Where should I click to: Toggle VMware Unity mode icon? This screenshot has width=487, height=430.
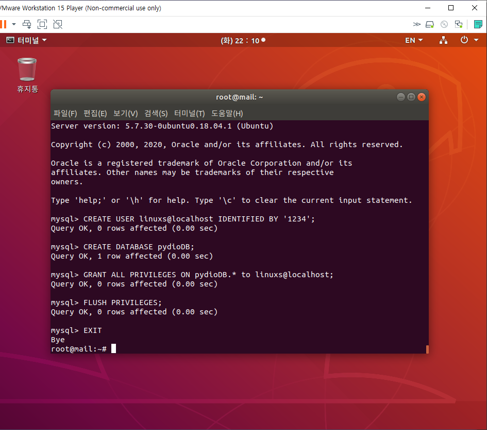point(58,24)
